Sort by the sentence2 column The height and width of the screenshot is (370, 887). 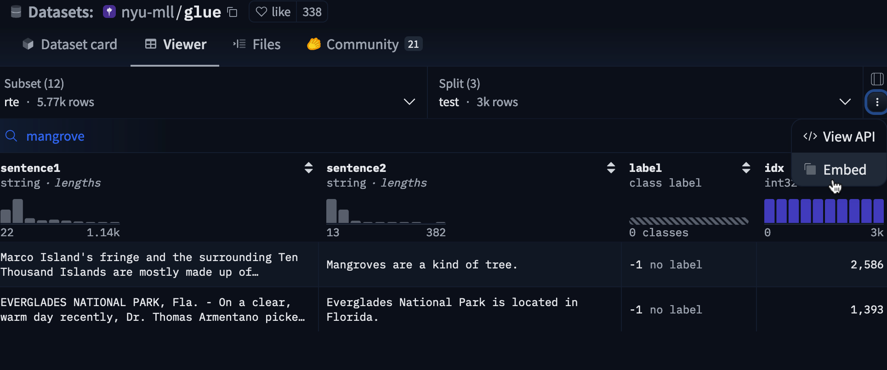pyautogui.click(x=611, y=168)
